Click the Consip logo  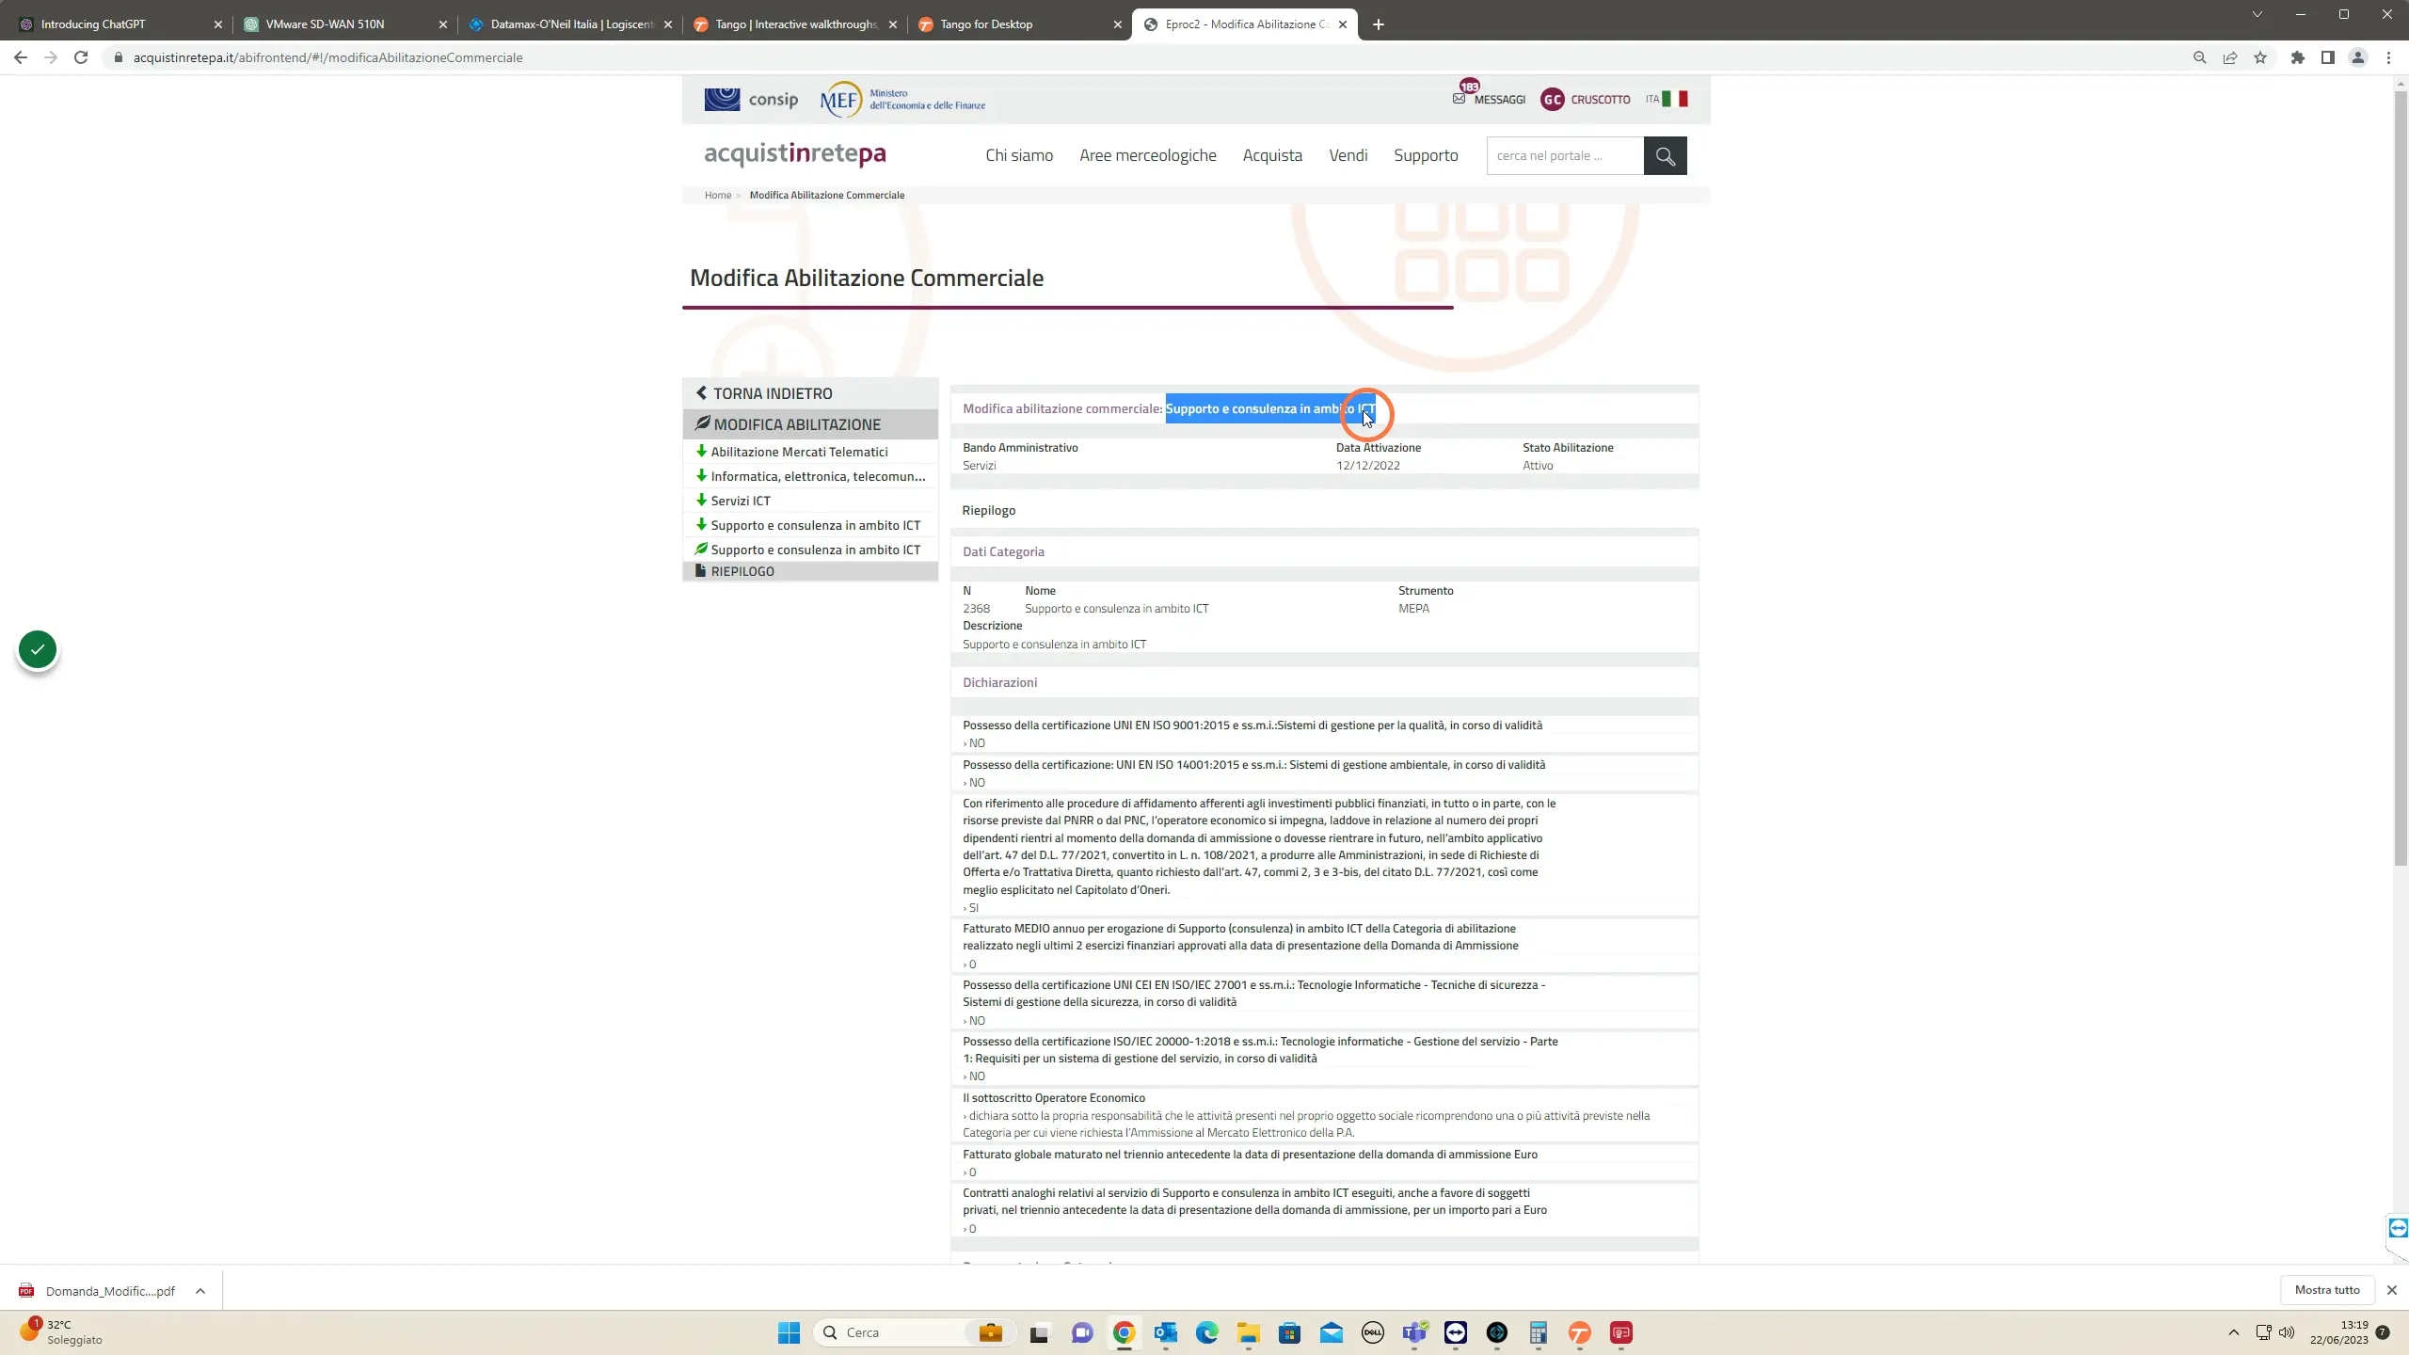pos(751,99)
